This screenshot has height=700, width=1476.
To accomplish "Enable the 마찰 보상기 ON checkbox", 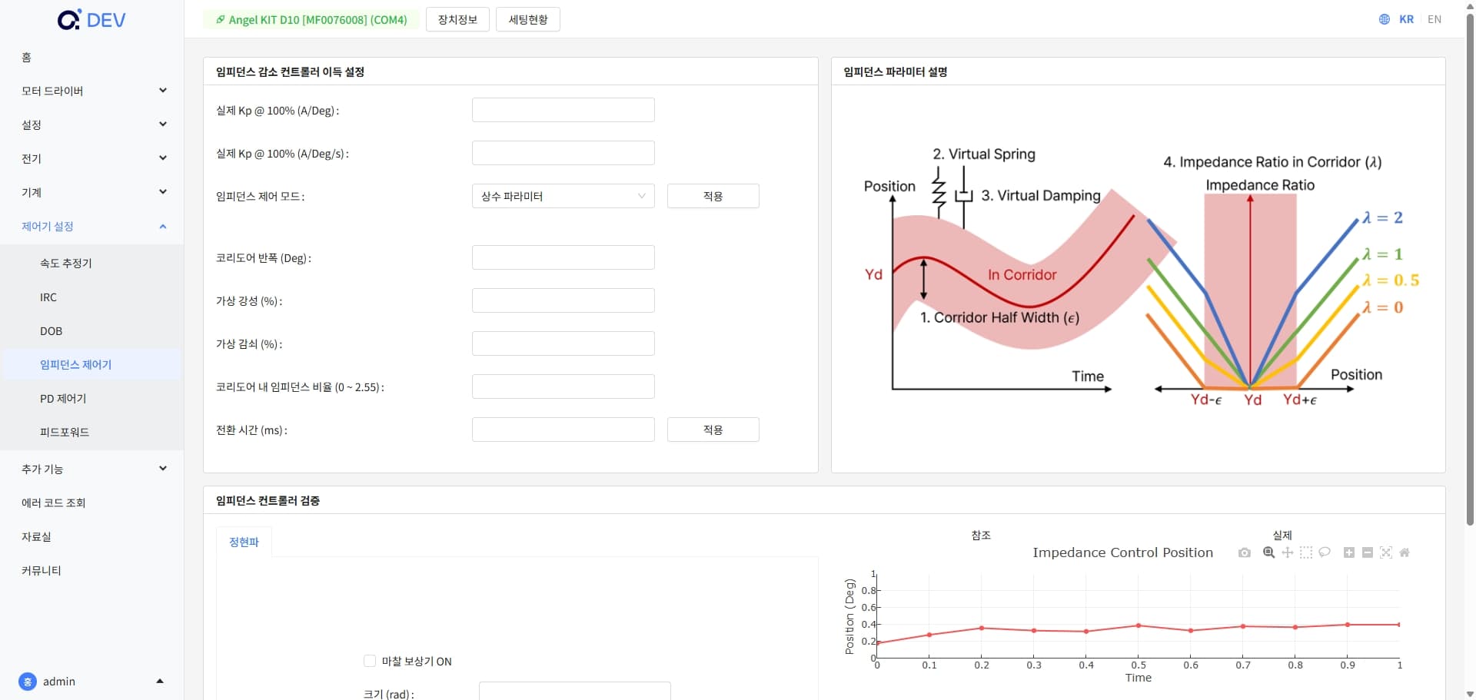I will coord(370,661).
